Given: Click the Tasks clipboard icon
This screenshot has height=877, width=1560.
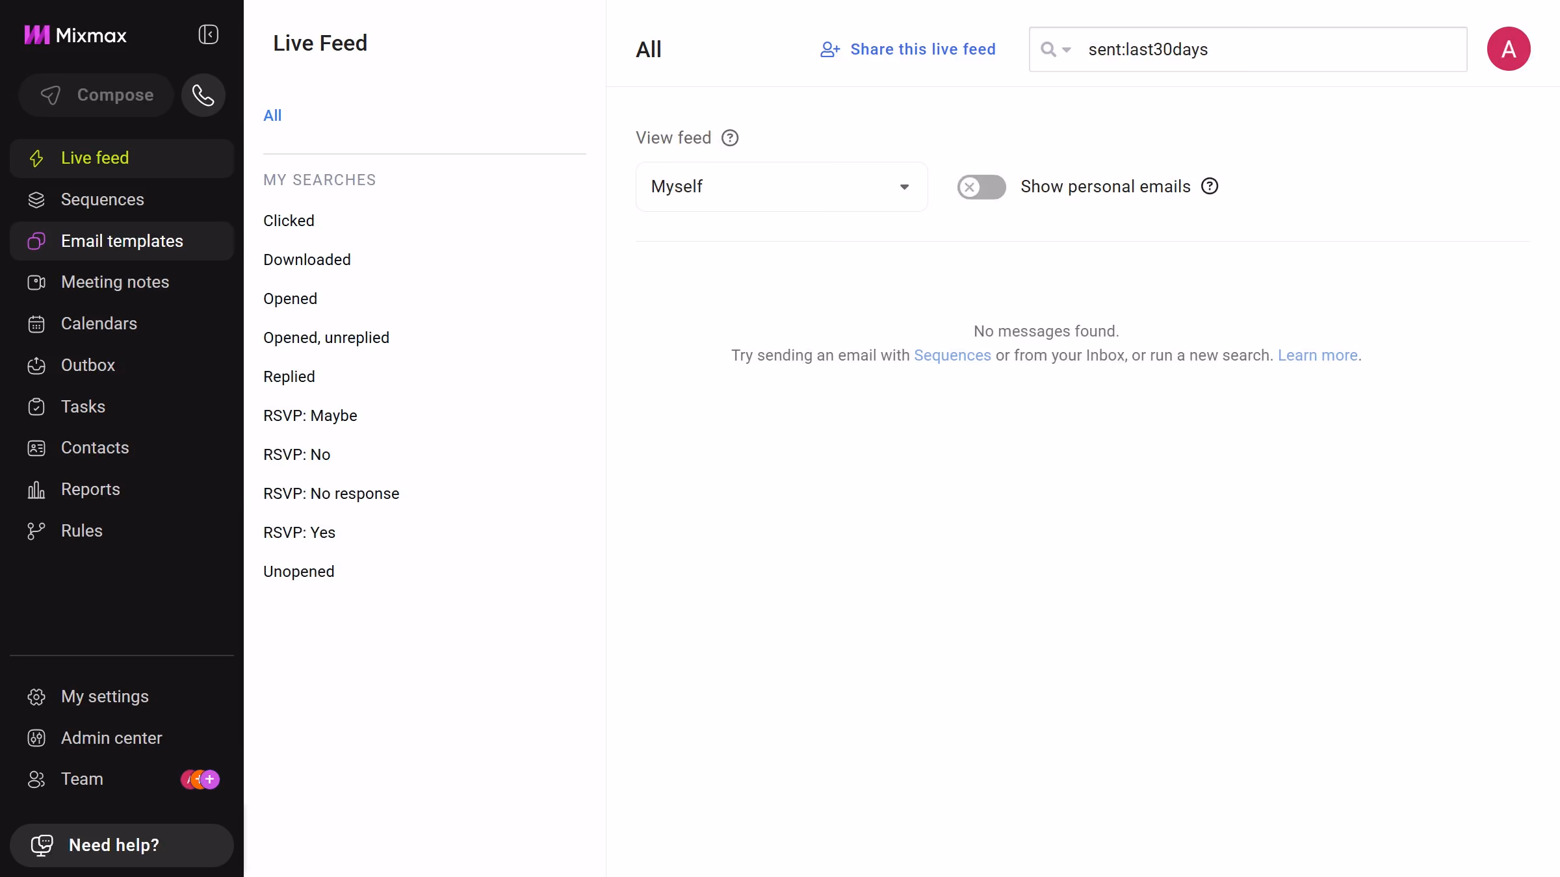Looking at the screenshot, I should (x=36, y=407).
